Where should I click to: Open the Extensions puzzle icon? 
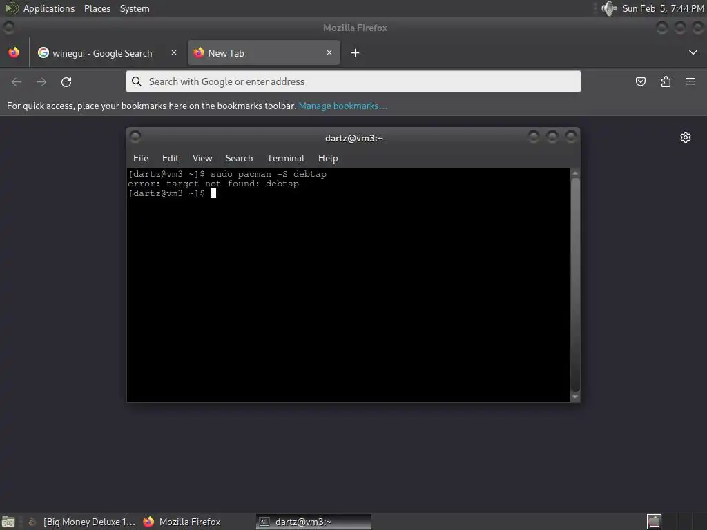tap(666, 81)
